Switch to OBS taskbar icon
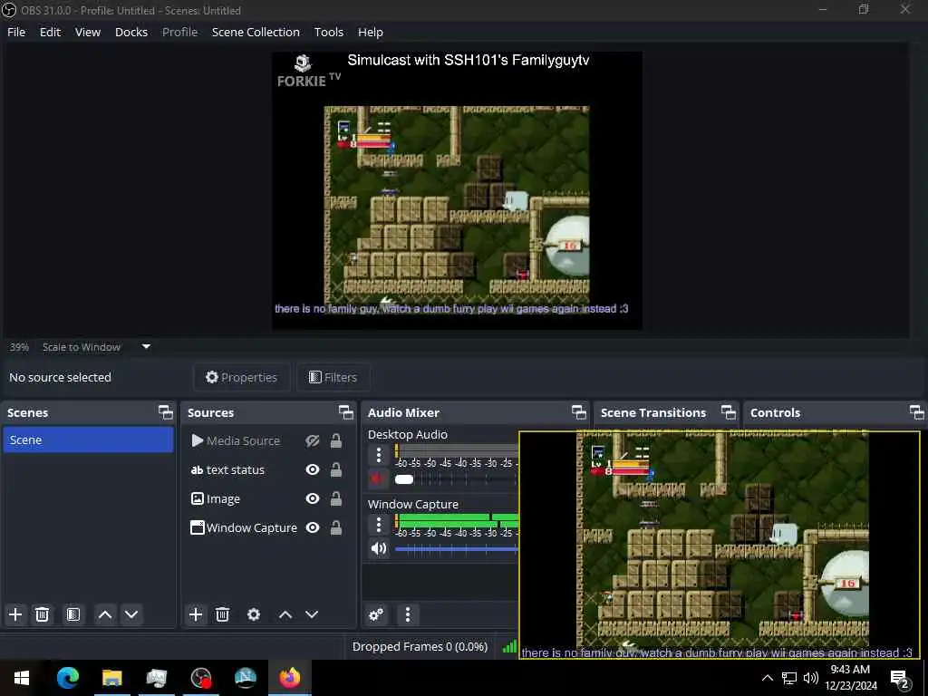This screenshot has height=696, width=928. pos(201,678)
